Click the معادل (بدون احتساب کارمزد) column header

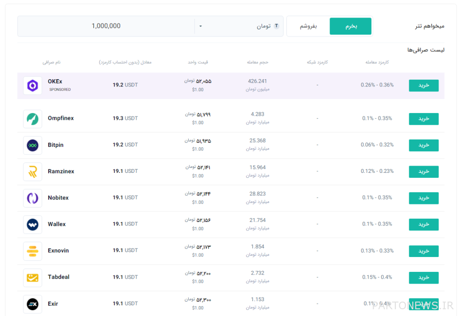[x=125, y=62]
